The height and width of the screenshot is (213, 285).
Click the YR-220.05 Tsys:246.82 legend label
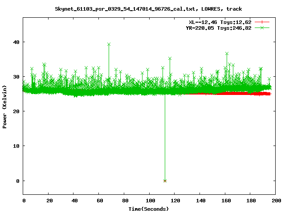218,28
